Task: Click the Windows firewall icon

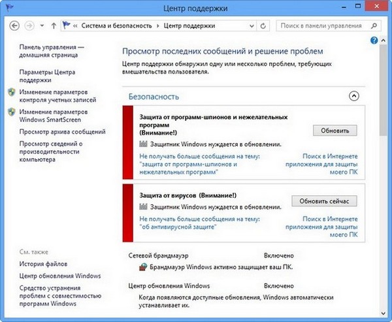Action: click(x=143, y=267)
